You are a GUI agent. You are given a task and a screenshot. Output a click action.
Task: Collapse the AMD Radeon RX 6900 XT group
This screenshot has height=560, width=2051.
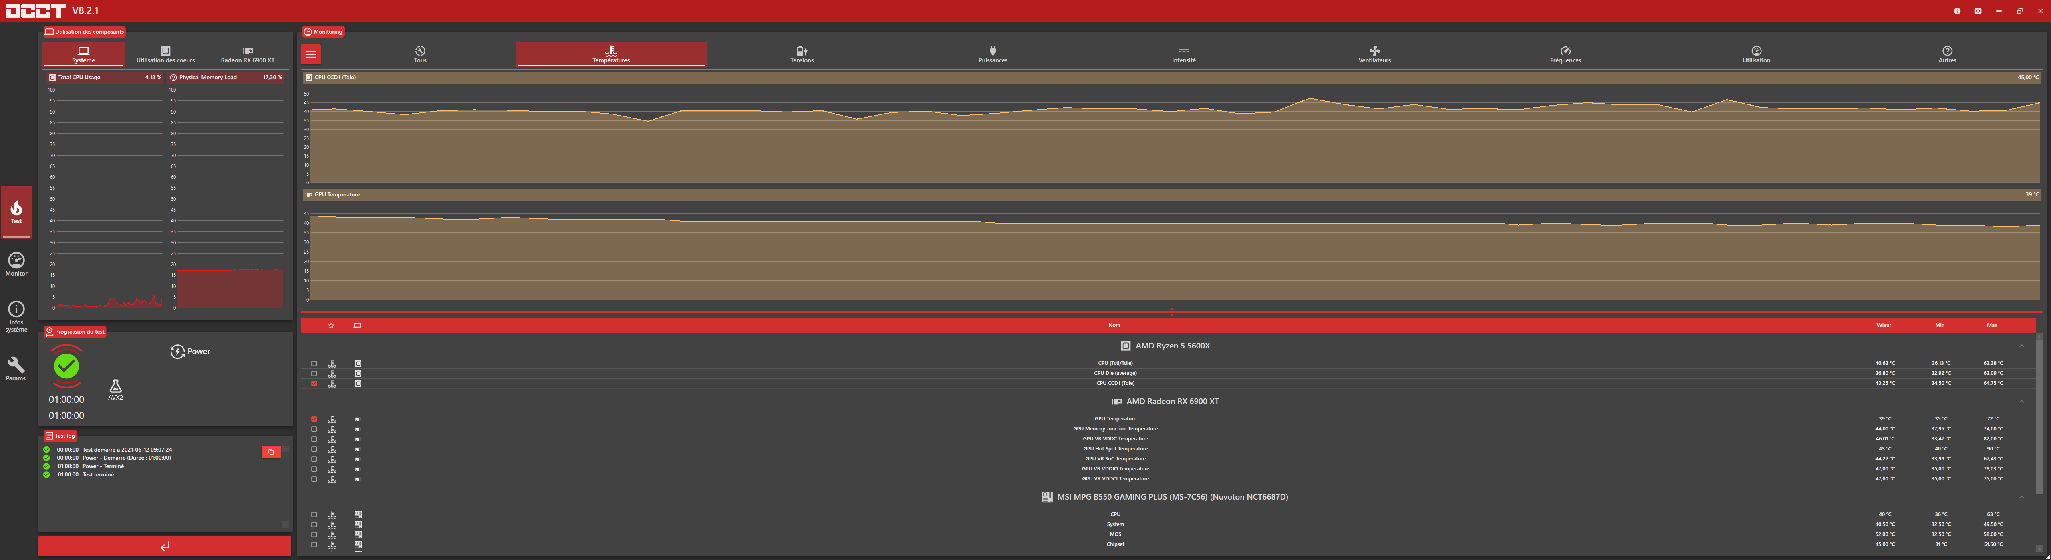point(2021,402)
